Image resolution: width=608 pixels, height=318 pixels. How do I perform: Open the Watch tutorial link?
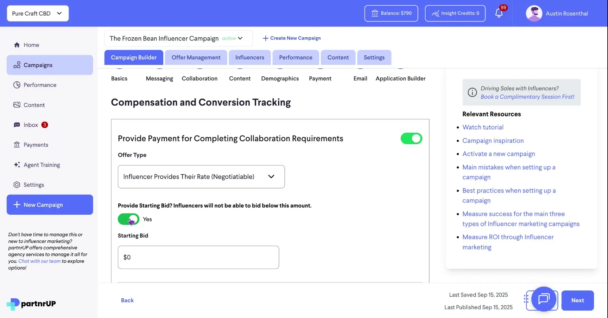483,127
